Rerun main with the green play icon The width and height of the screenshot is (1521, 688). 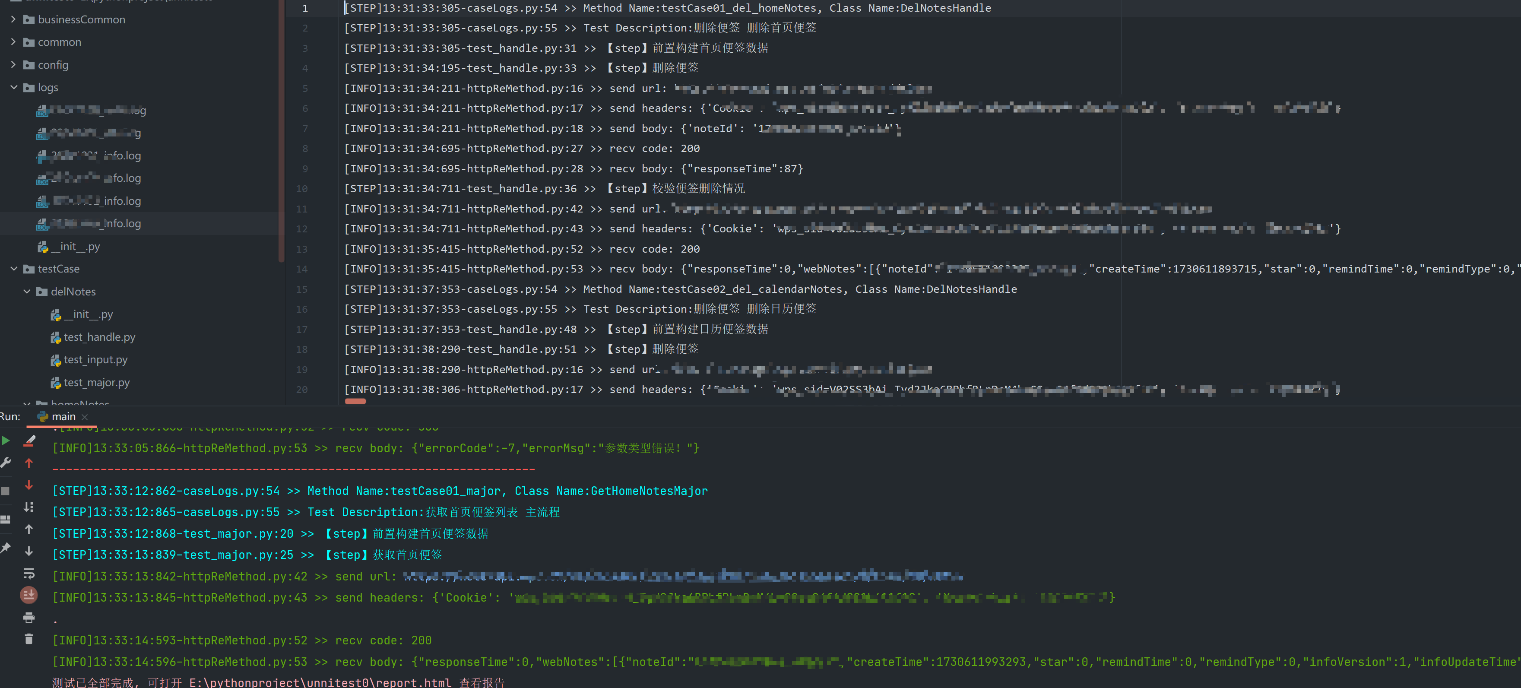click(5, 441)
